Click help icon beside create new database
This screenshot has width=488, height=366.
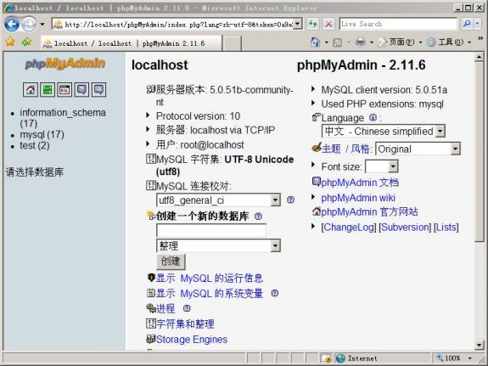[258, 216]
